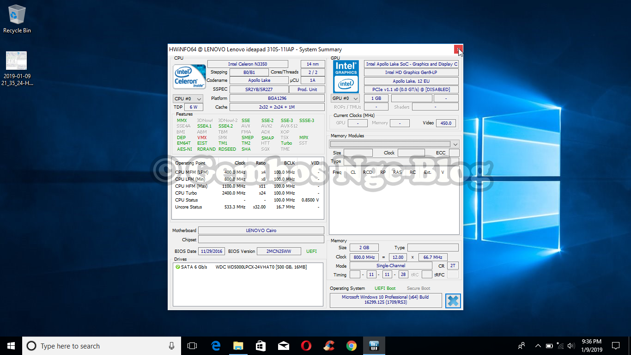Open the Wi-Fi network tray icon

pyautogui.click(x=560, y=346)
